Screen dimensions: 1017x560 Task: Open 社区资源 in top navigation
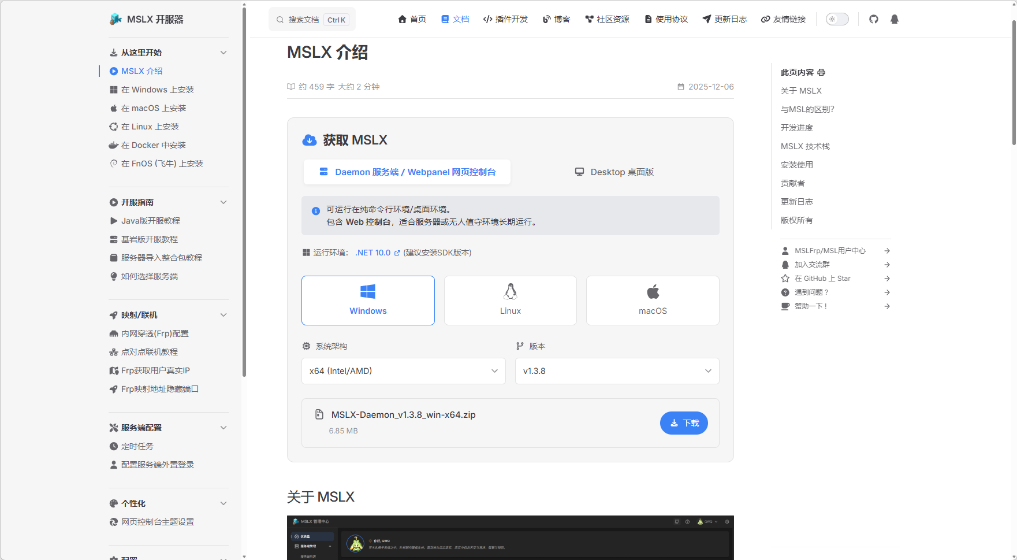click(x=607, y=19)
